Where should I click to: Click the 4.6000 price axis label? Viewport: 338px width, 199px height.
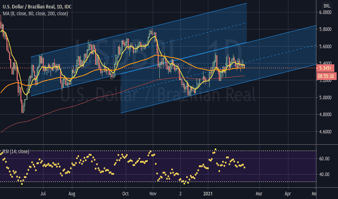(325, 132)
